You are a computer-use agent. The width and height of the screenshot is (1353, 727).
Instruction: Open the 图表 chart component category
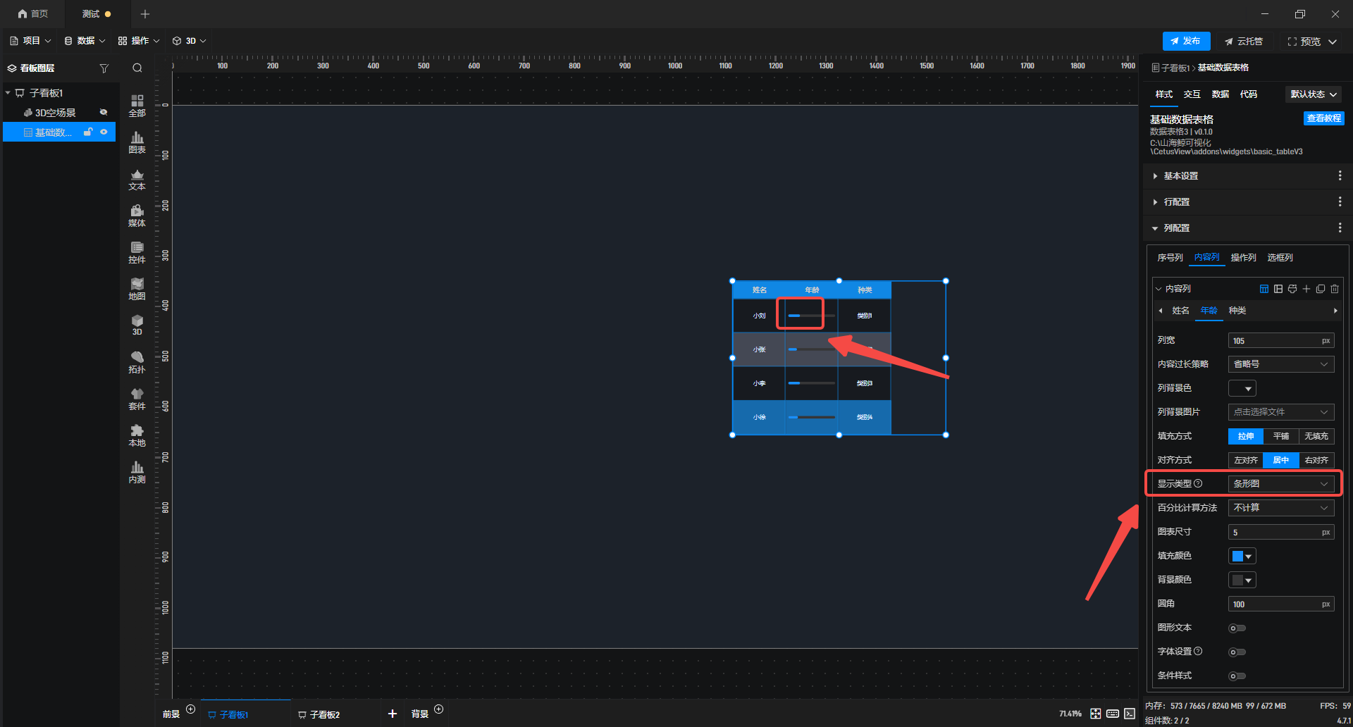[137, 142]
